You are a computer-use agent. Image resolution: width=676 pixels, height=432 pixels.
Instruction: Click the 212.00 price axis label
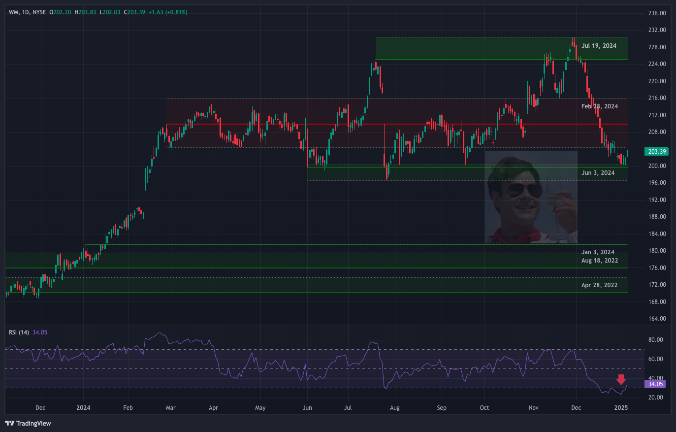[x=657, y=115]
